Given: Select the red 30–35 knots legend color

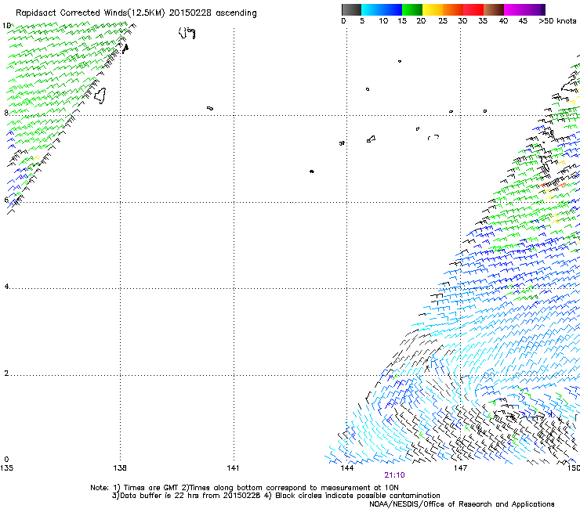Looking at the screenshot, I should pos(473,9).
